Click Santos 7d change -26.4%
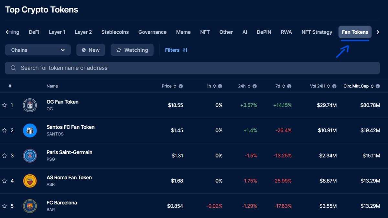The height and width of the screenshot is (218, 388). tap(284, 130)
